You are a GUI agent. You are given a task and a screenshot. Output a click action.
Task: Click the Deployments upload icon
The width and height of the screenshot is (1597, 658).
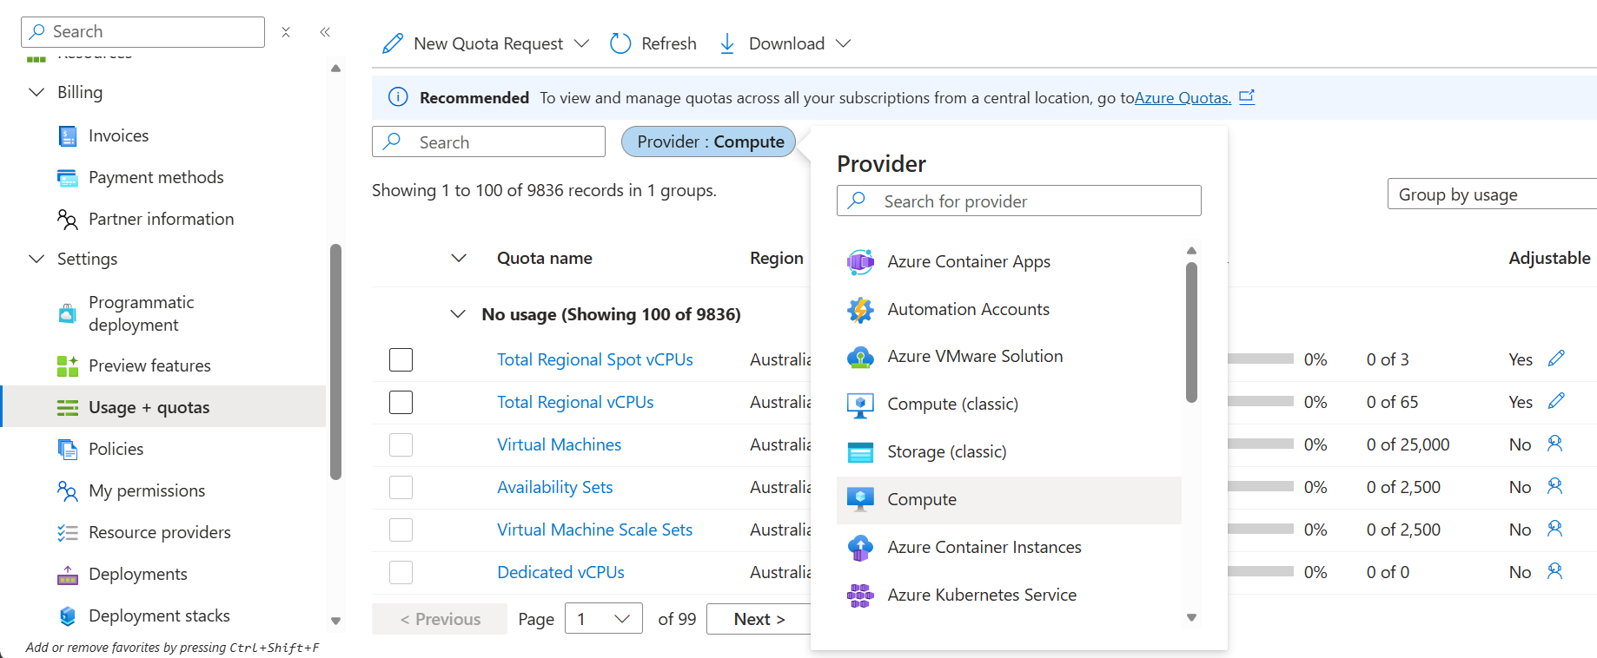[68, 574]
